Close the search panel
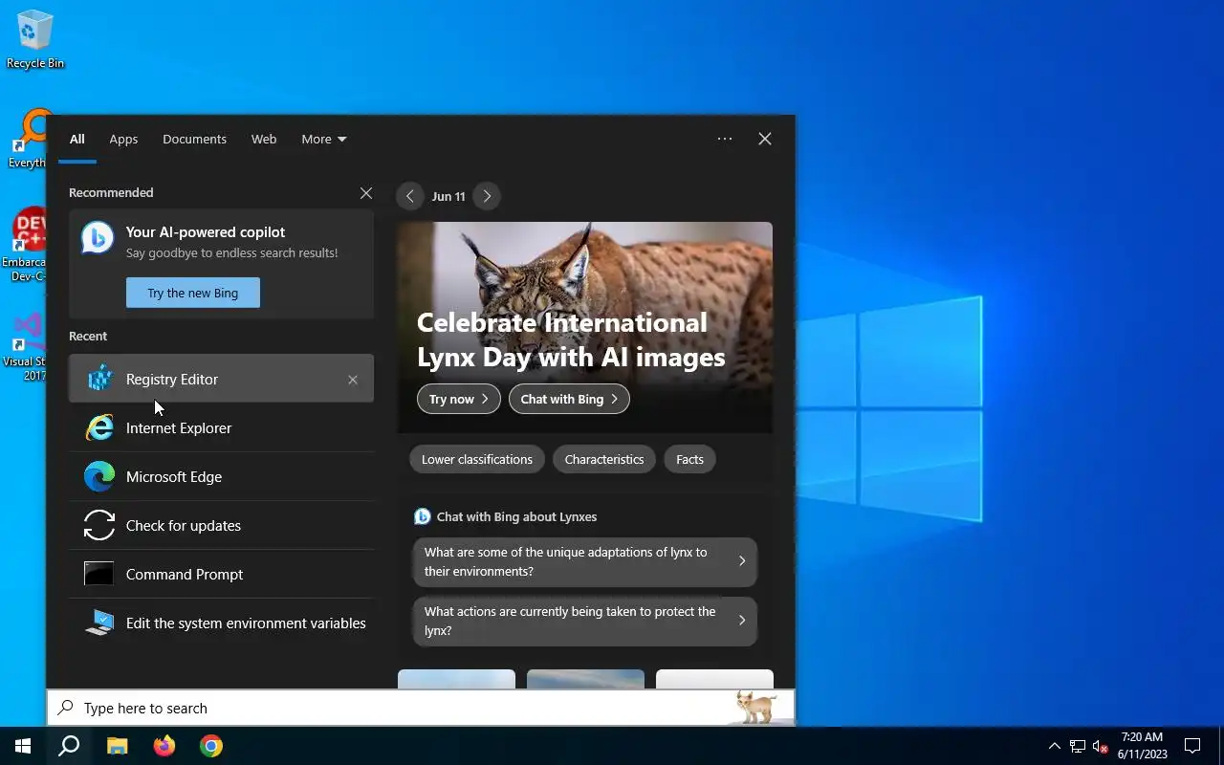Image resolution: width=1224 pixels, height=765 pixels. click(x=765, y=139)
